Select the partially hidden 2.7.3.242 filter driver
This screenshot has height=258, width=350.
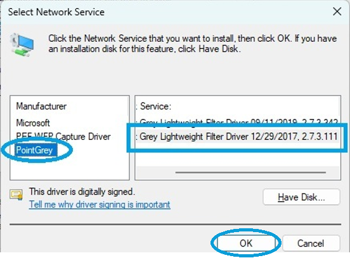(238, 121)
